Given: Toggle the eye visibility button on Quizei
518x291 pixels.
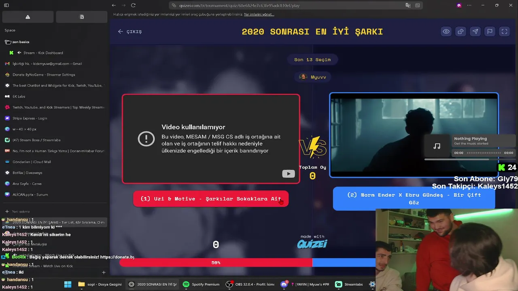Looking at the screenshot, I should click(x=446, y=32).
